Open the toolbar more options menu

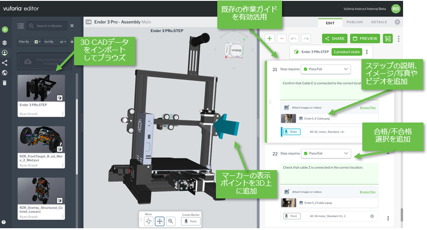point(399,39)
